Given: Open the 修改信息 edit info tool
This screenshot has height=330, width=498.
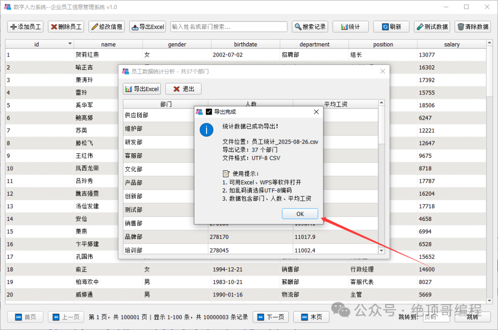Looking at the screenshot, I should coord(107,27).
